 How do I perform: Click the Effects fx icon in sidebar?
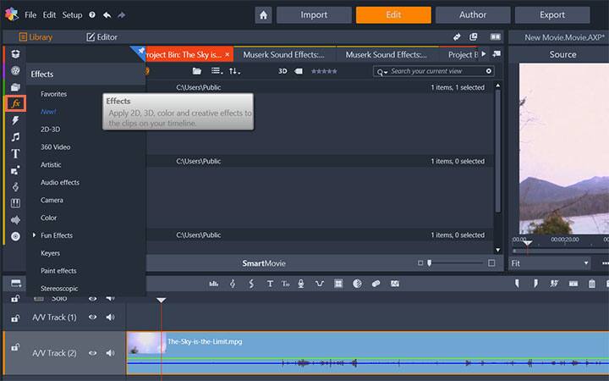pyautogui.click(x=15, y=103)
